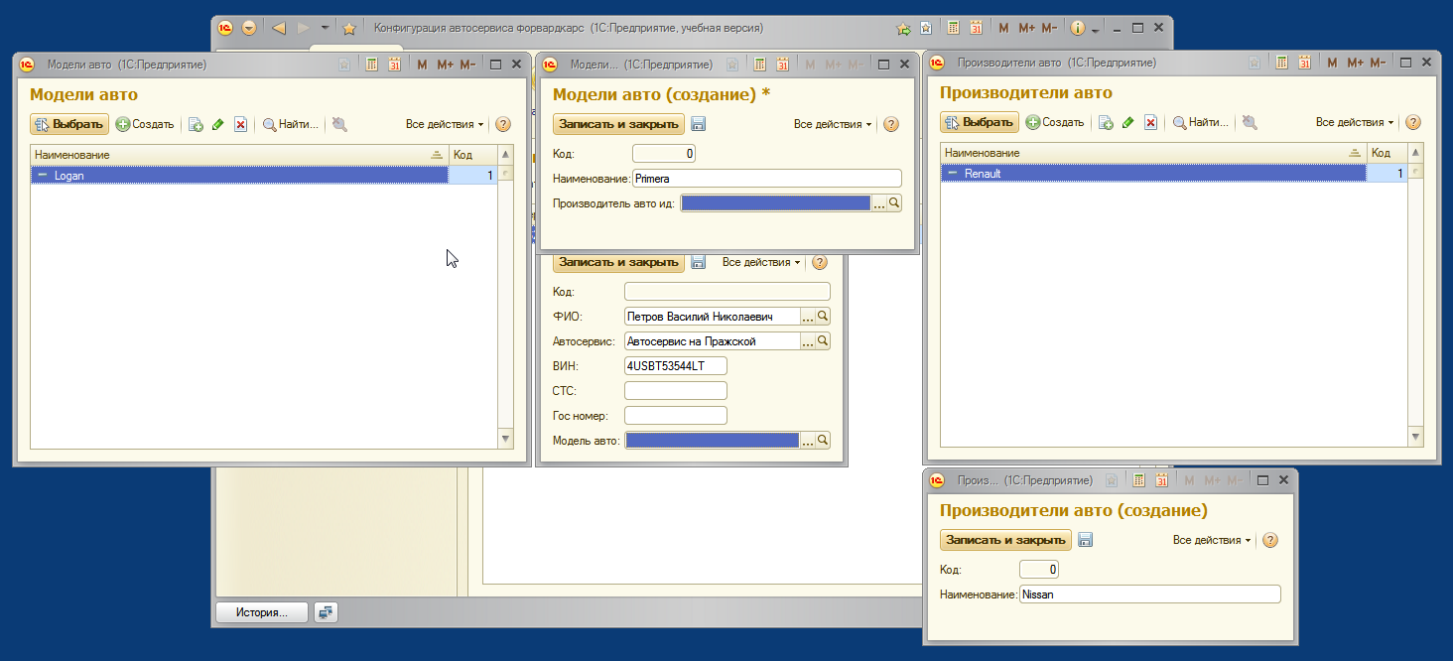Click Создать in Производители авто list

click(1055, 123)
